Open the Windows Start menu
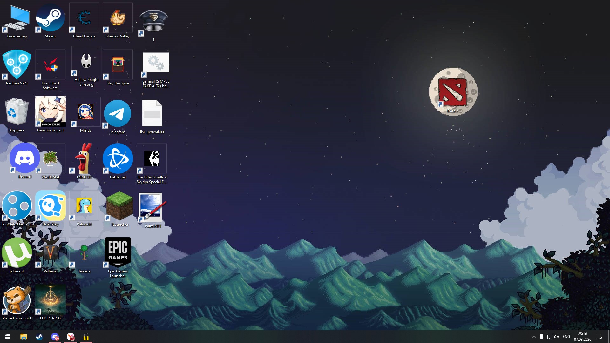Viewport: 610px width, 343px height. pos(8,337)
